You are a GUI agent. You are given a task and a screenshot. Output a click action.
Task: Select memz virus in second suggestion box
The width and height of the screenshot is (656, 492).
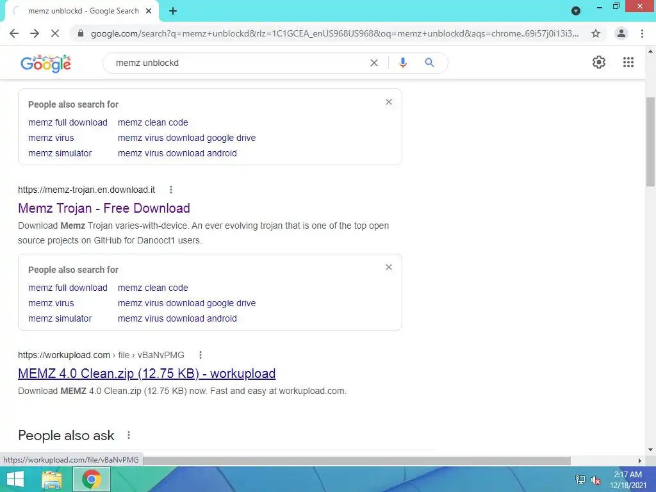point(51,303)
